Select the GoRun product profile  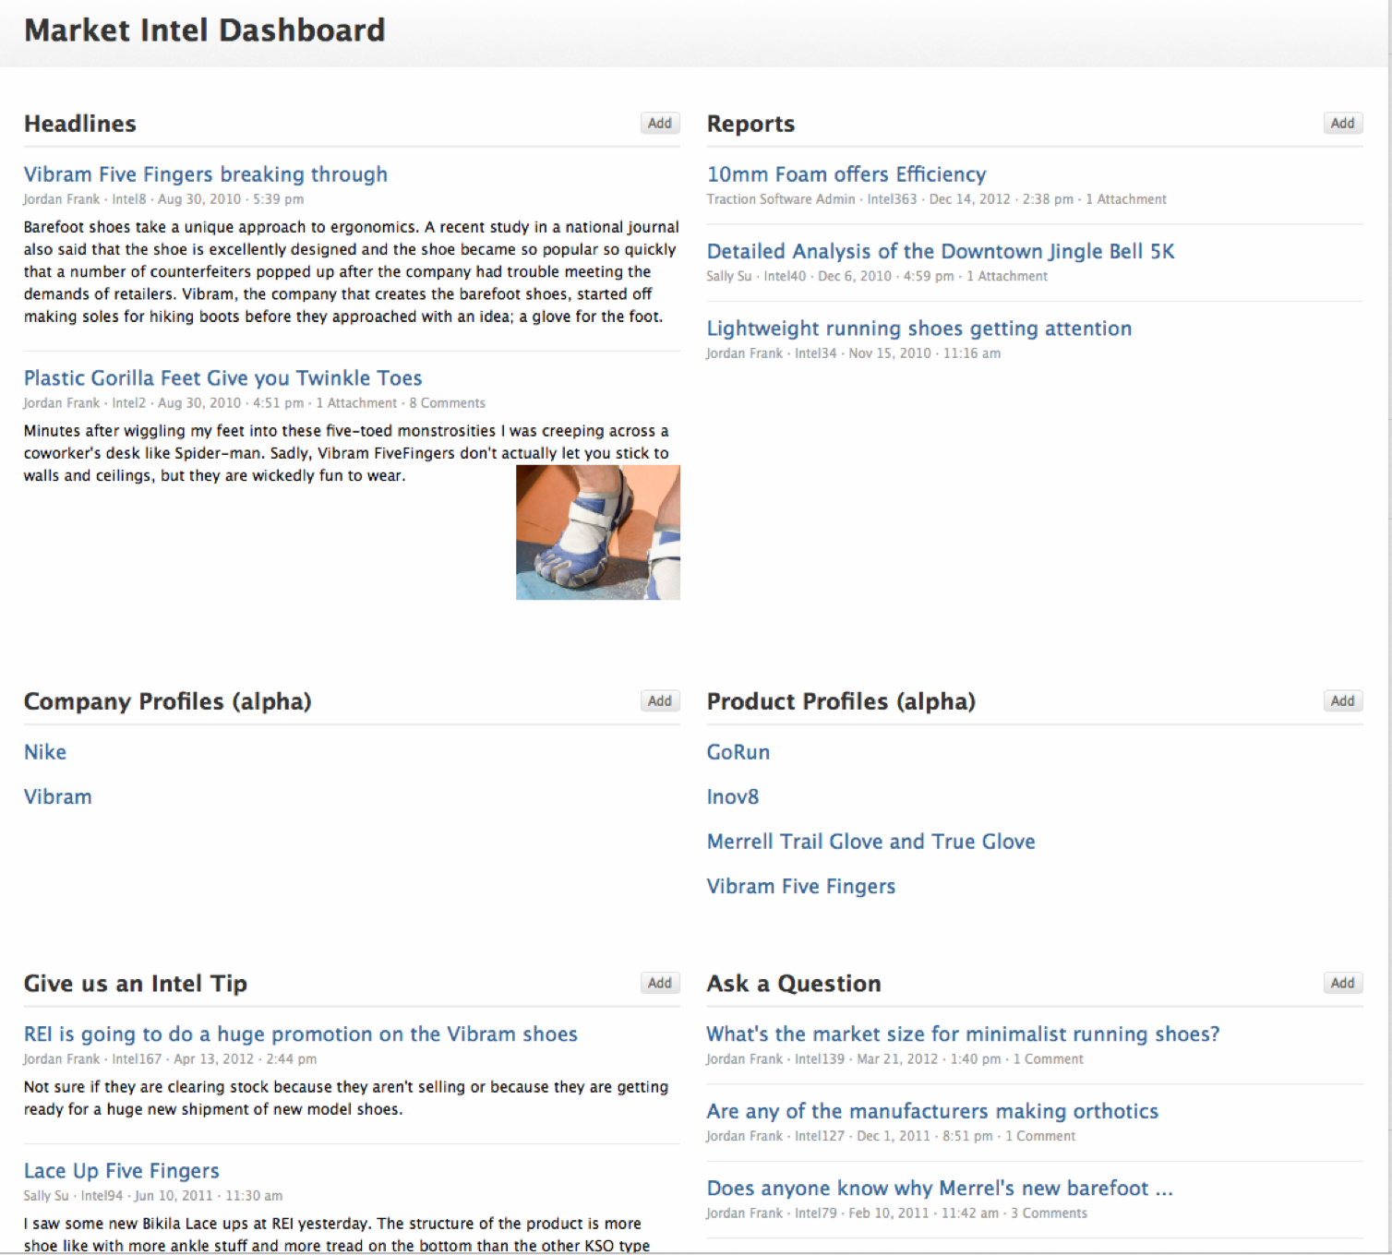point(738,752)
